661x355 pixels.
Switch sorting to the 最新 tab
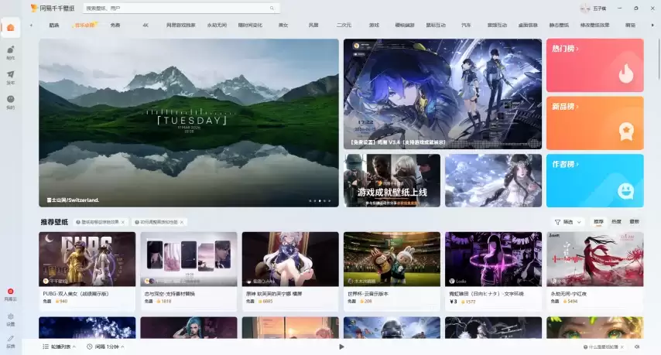(634, 221)
